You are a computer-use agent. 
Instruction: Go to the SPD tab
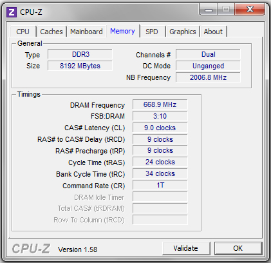(x=152, y=32)
